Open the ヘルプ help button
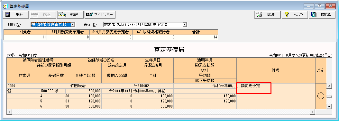Viewport: 339px width, 121px height. [x=295, y=15]
